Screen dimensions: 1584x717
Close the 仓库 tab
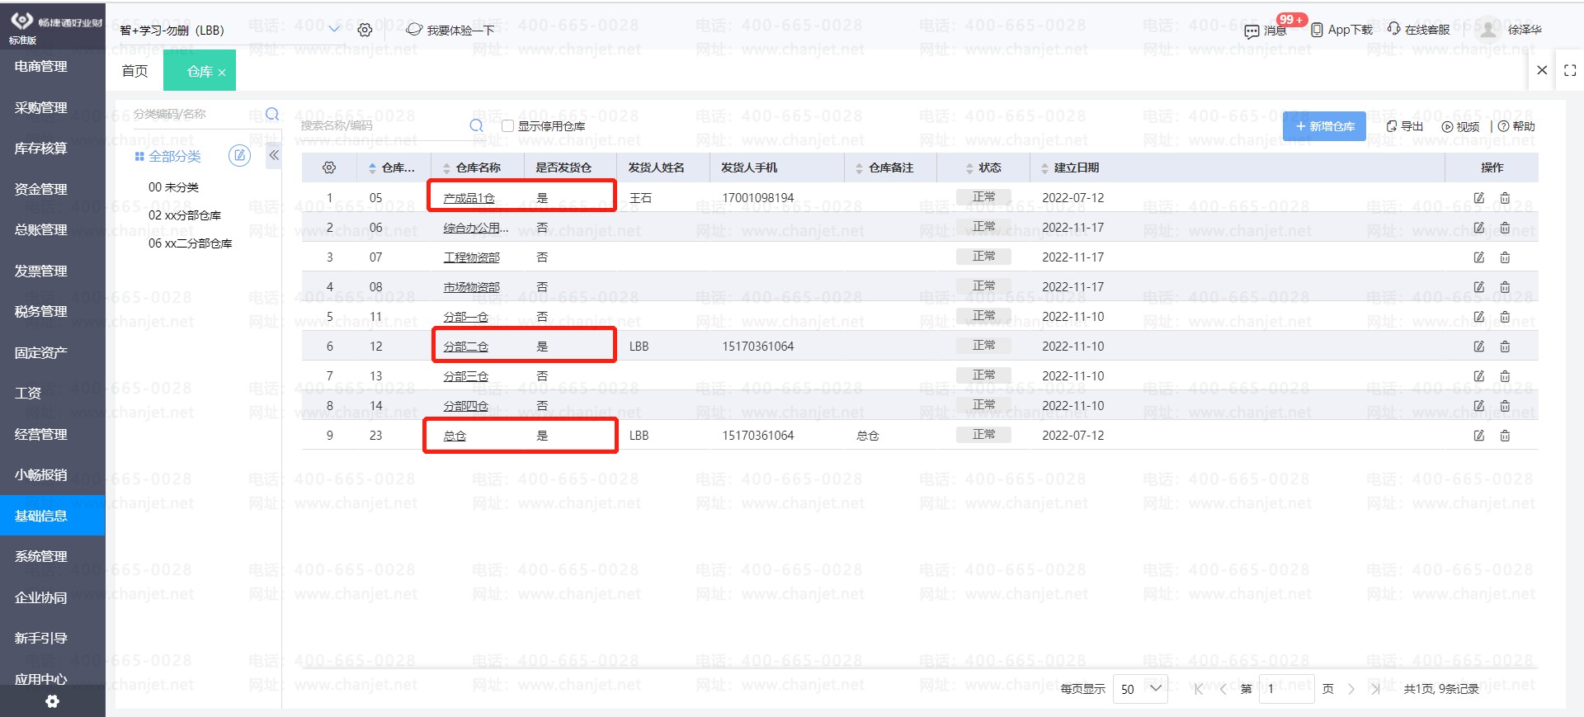[x=222, y=73]
